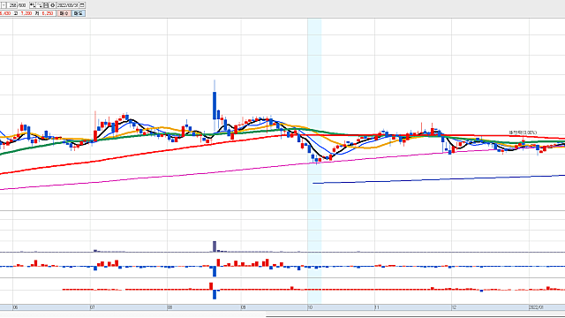This screenshot has height=318, width=565.
Task: Click the 2022/03 date input field
Action: 67,5
